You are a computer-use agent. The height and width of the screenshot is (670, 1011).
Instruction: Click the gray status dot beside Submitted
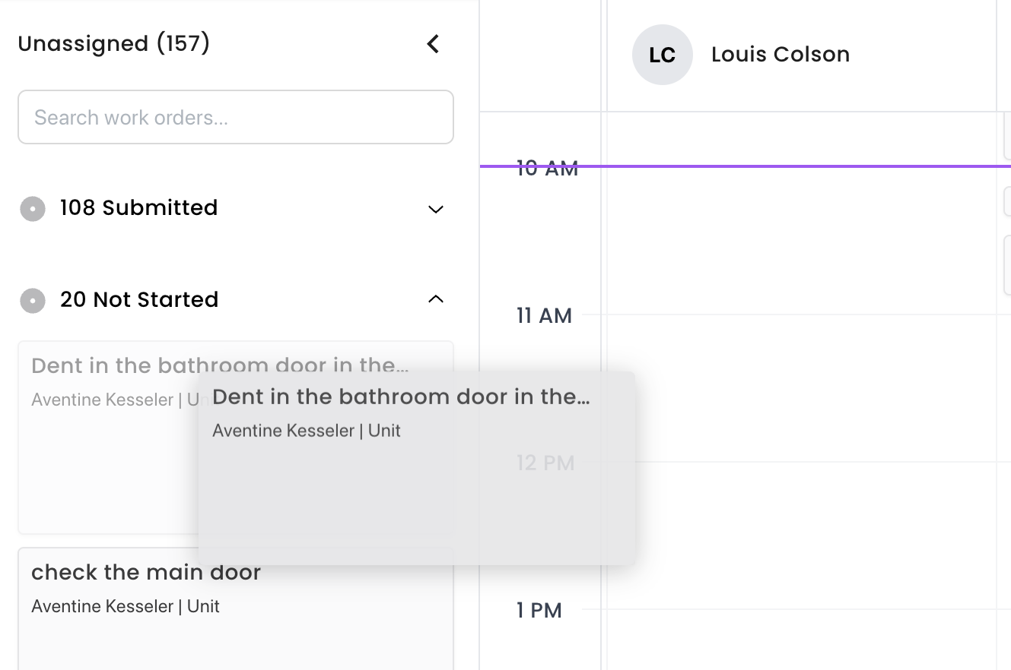pyautogui.click(x=33, y=209)
